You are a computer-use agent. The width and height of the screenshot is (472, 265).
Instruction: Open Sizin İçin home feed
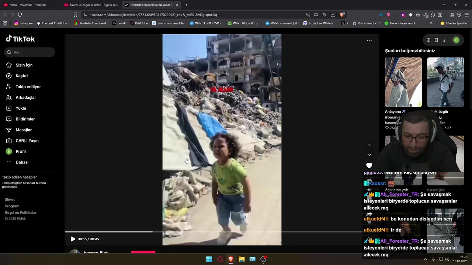pos(20,65)
